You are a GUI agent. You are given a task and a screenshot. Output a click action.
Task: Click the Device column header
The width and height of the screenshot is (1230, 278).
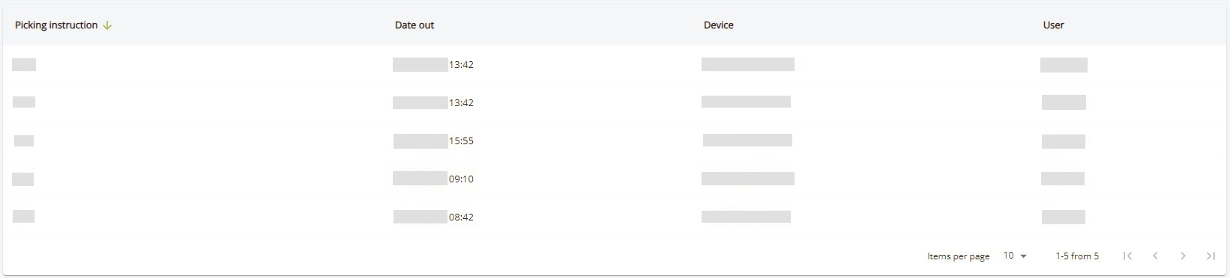[x=718, y=25]
